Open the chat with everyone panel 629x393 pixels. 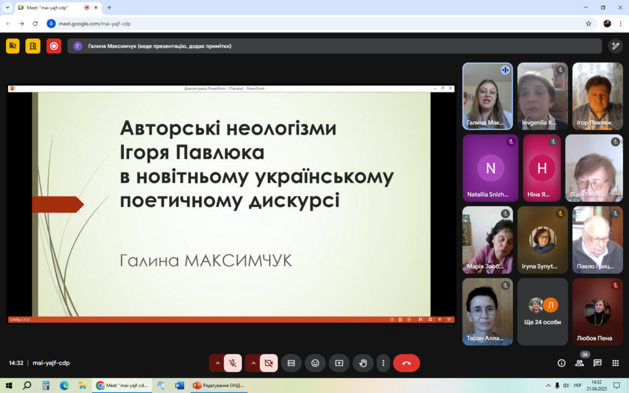[597, 363]
